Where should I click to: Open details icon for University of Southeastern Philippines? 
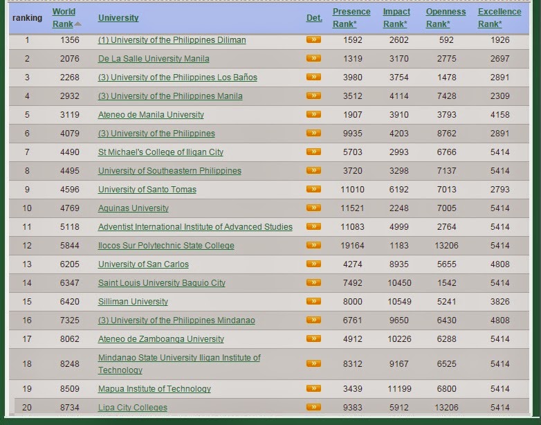pos(313,170)
